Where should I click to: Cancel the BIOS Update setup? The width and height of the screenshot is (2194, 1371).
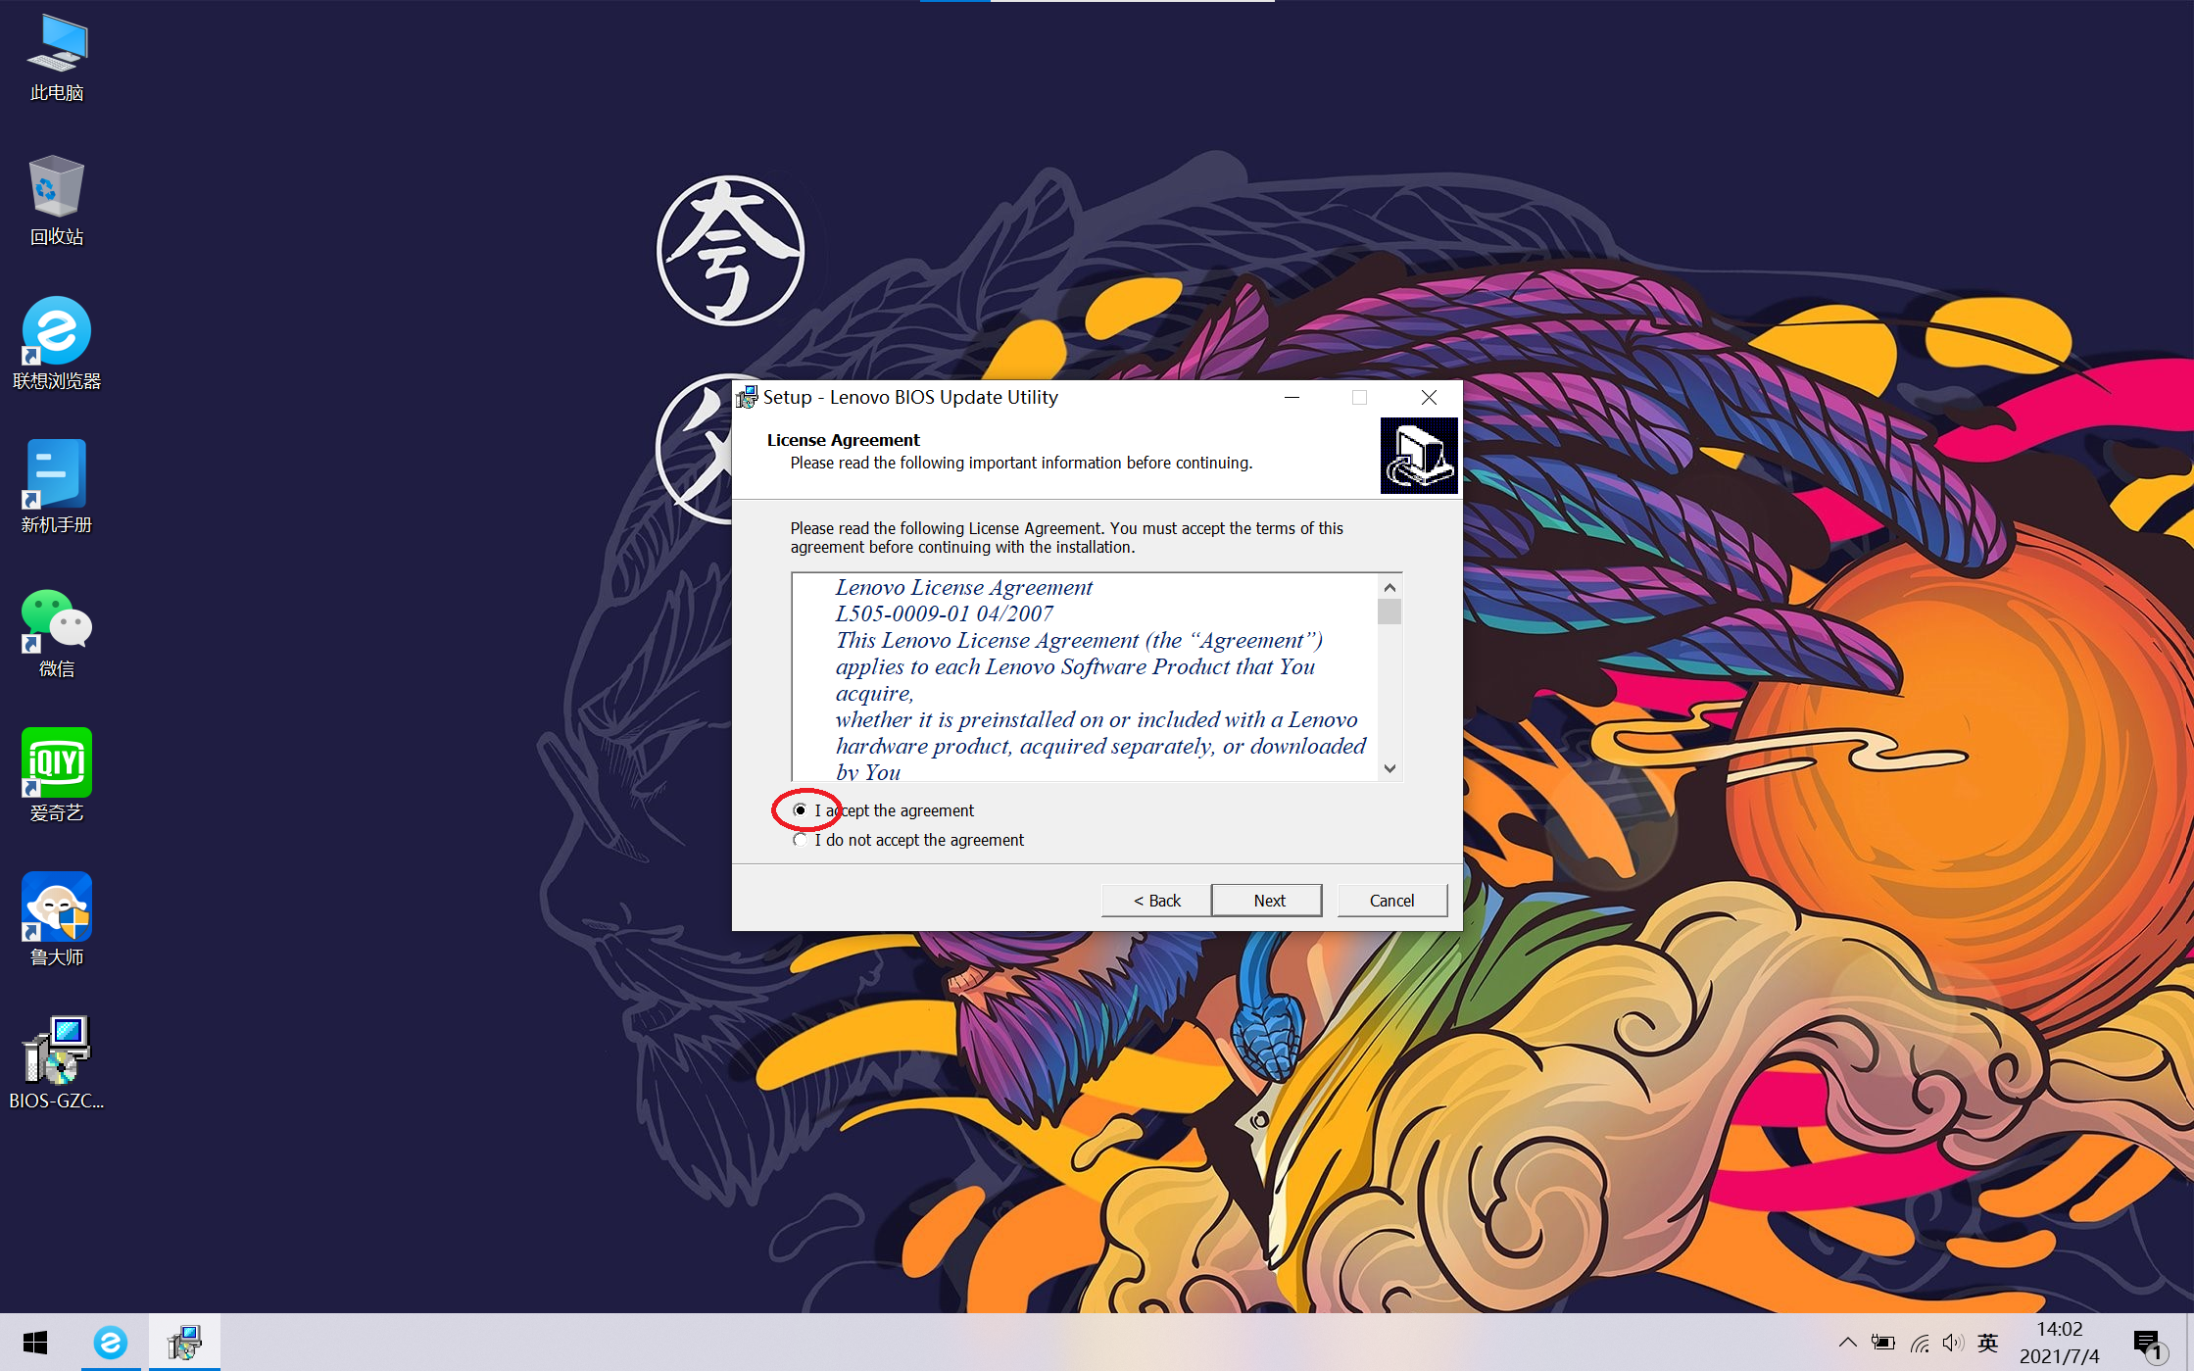pos(1391,901)
